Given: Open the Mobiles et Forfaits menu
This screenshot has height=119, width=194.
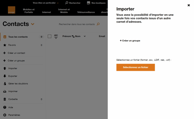Looking at the screenshot, I should 28,11.
